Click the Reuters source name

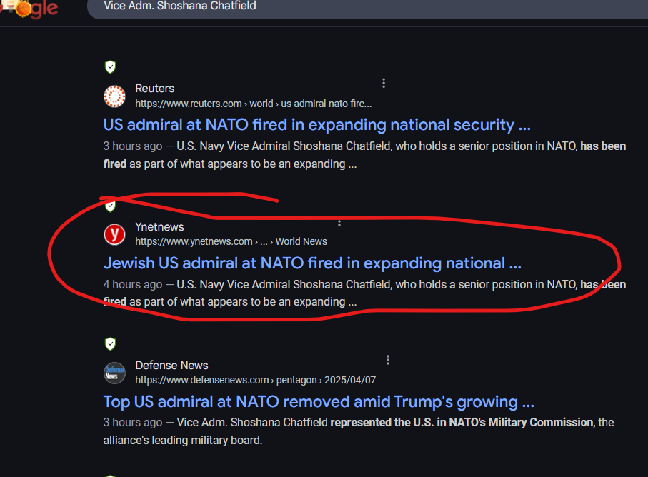click(154, 89)
